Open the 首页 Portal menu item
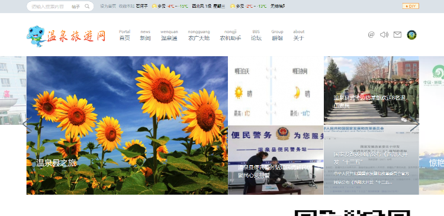 [x=124, y=35]
